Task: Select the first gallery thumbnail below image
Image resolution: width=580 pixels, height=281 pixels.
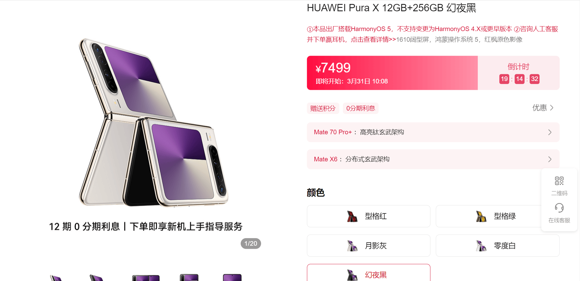Action: coord(56,278)
